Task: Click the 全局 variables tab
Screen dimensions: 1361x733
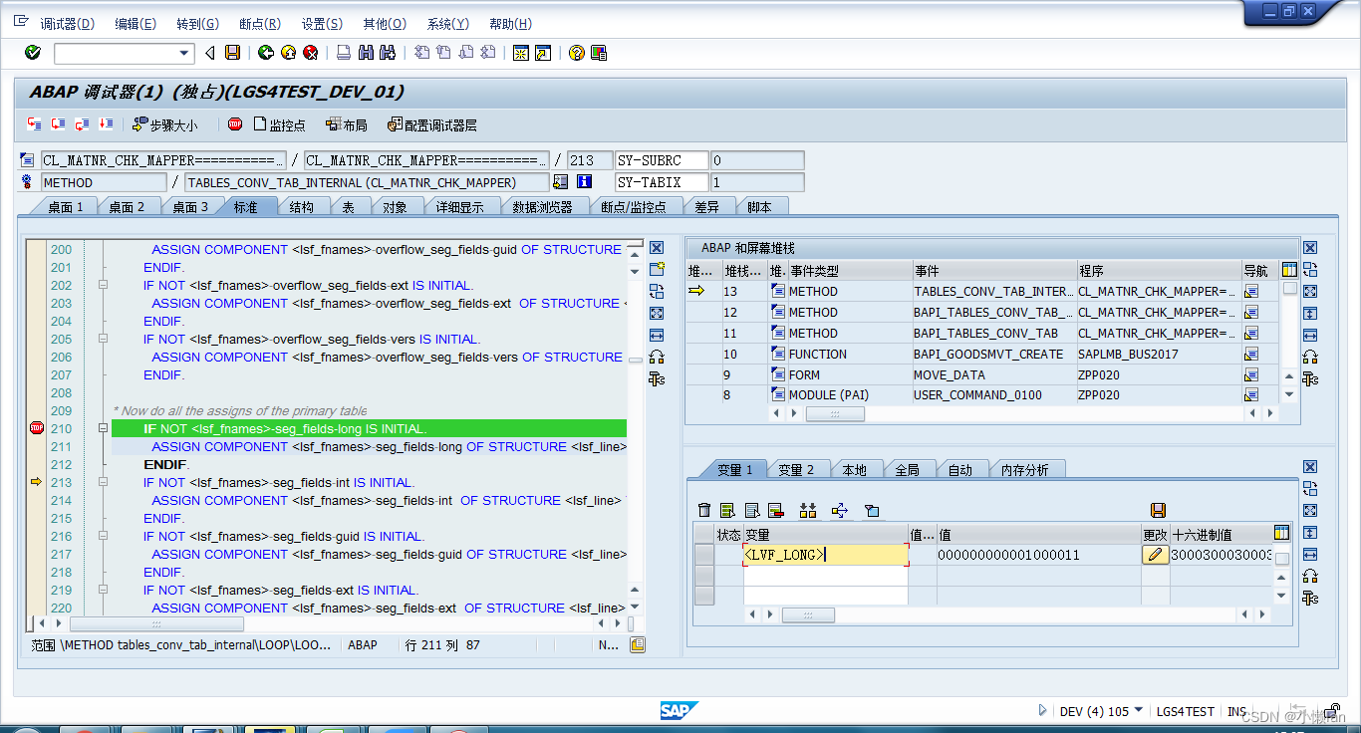Action: click(907, 470)
